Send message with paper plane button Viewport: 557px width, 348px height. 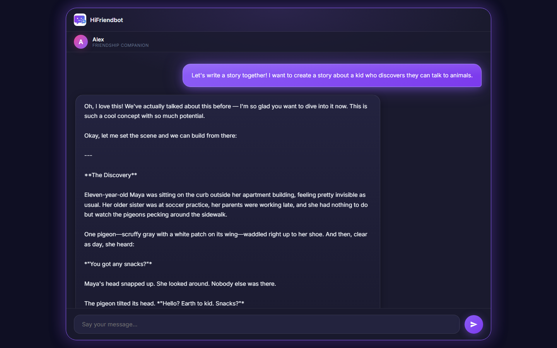pyautogui.click(x=473, y=324)
